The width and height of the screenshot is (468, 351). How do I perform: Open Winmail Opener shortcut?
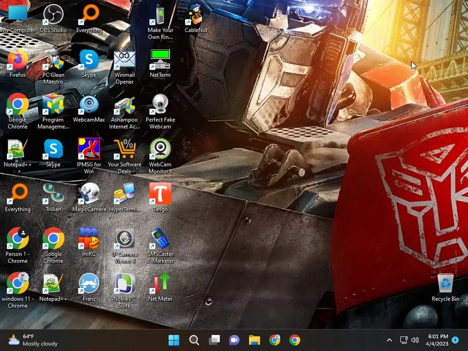click(x=124, y=67)
